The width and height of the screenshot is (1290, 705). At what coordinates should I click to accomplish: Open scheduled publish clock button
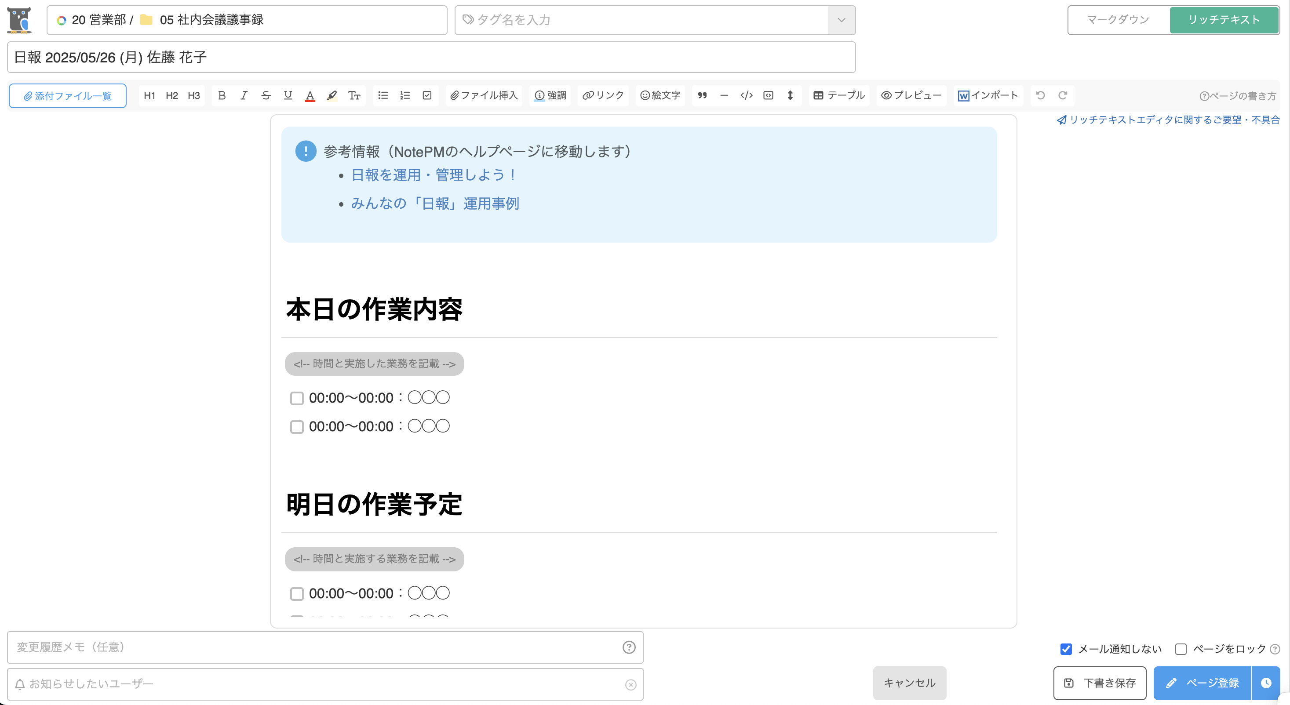(x=1266, y=683)
